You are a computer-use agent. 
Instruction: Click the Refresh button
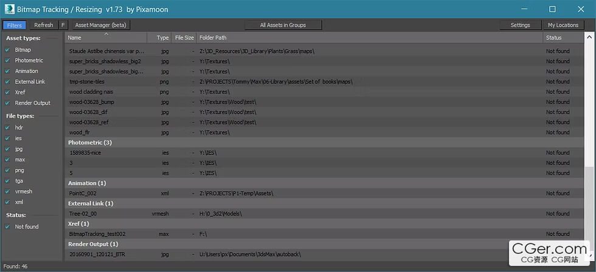[43, 25]
